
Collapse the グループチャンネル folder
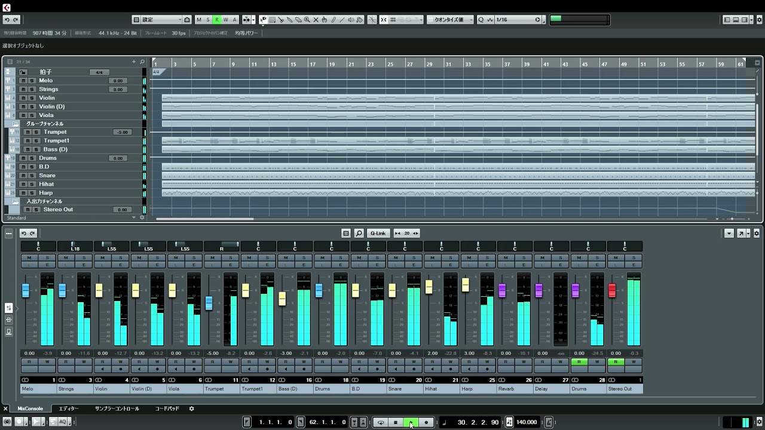[15, 124]
